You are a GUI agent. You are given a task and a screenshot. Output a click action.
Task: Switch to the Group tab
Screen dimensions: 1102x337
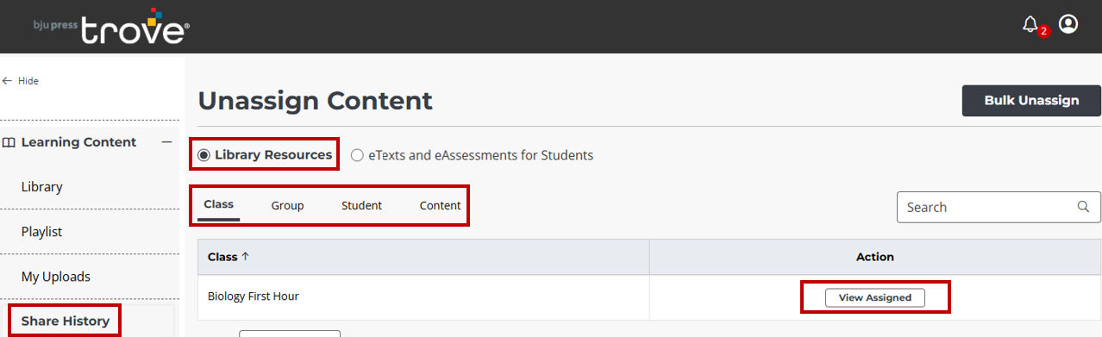coord(287,205)
